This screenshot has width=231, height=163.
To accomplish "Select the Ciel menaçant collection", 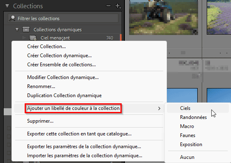I will [x=55, y=38].
